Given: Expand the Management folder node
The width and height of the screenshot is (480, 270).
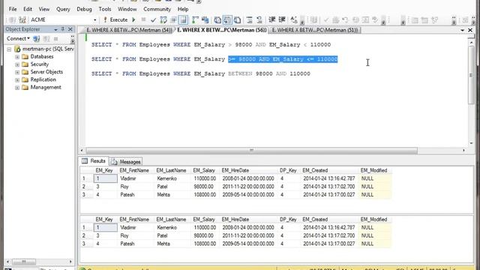Looking at the screenshot, I should [x=17, y=87].
